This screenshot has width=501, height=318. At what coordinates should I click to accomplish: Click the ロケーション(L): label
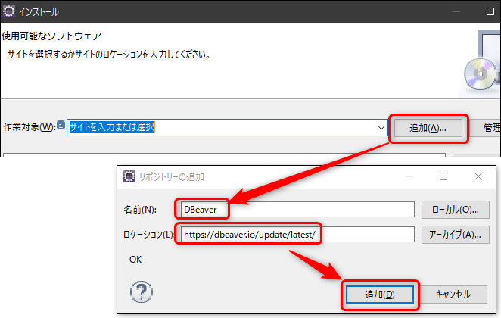coord(148,235)
